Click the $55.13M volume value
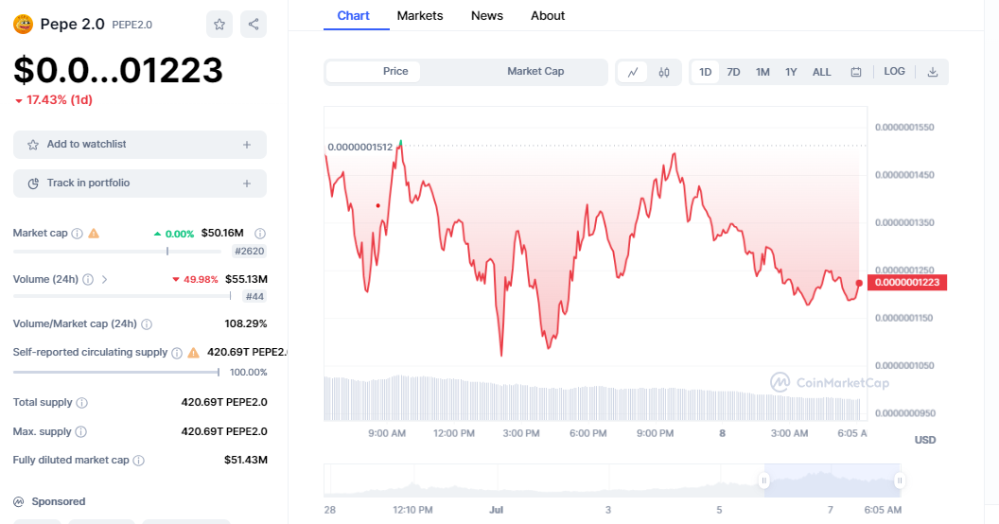The height and width of the screenshot is (524, 999). point(246,279)
